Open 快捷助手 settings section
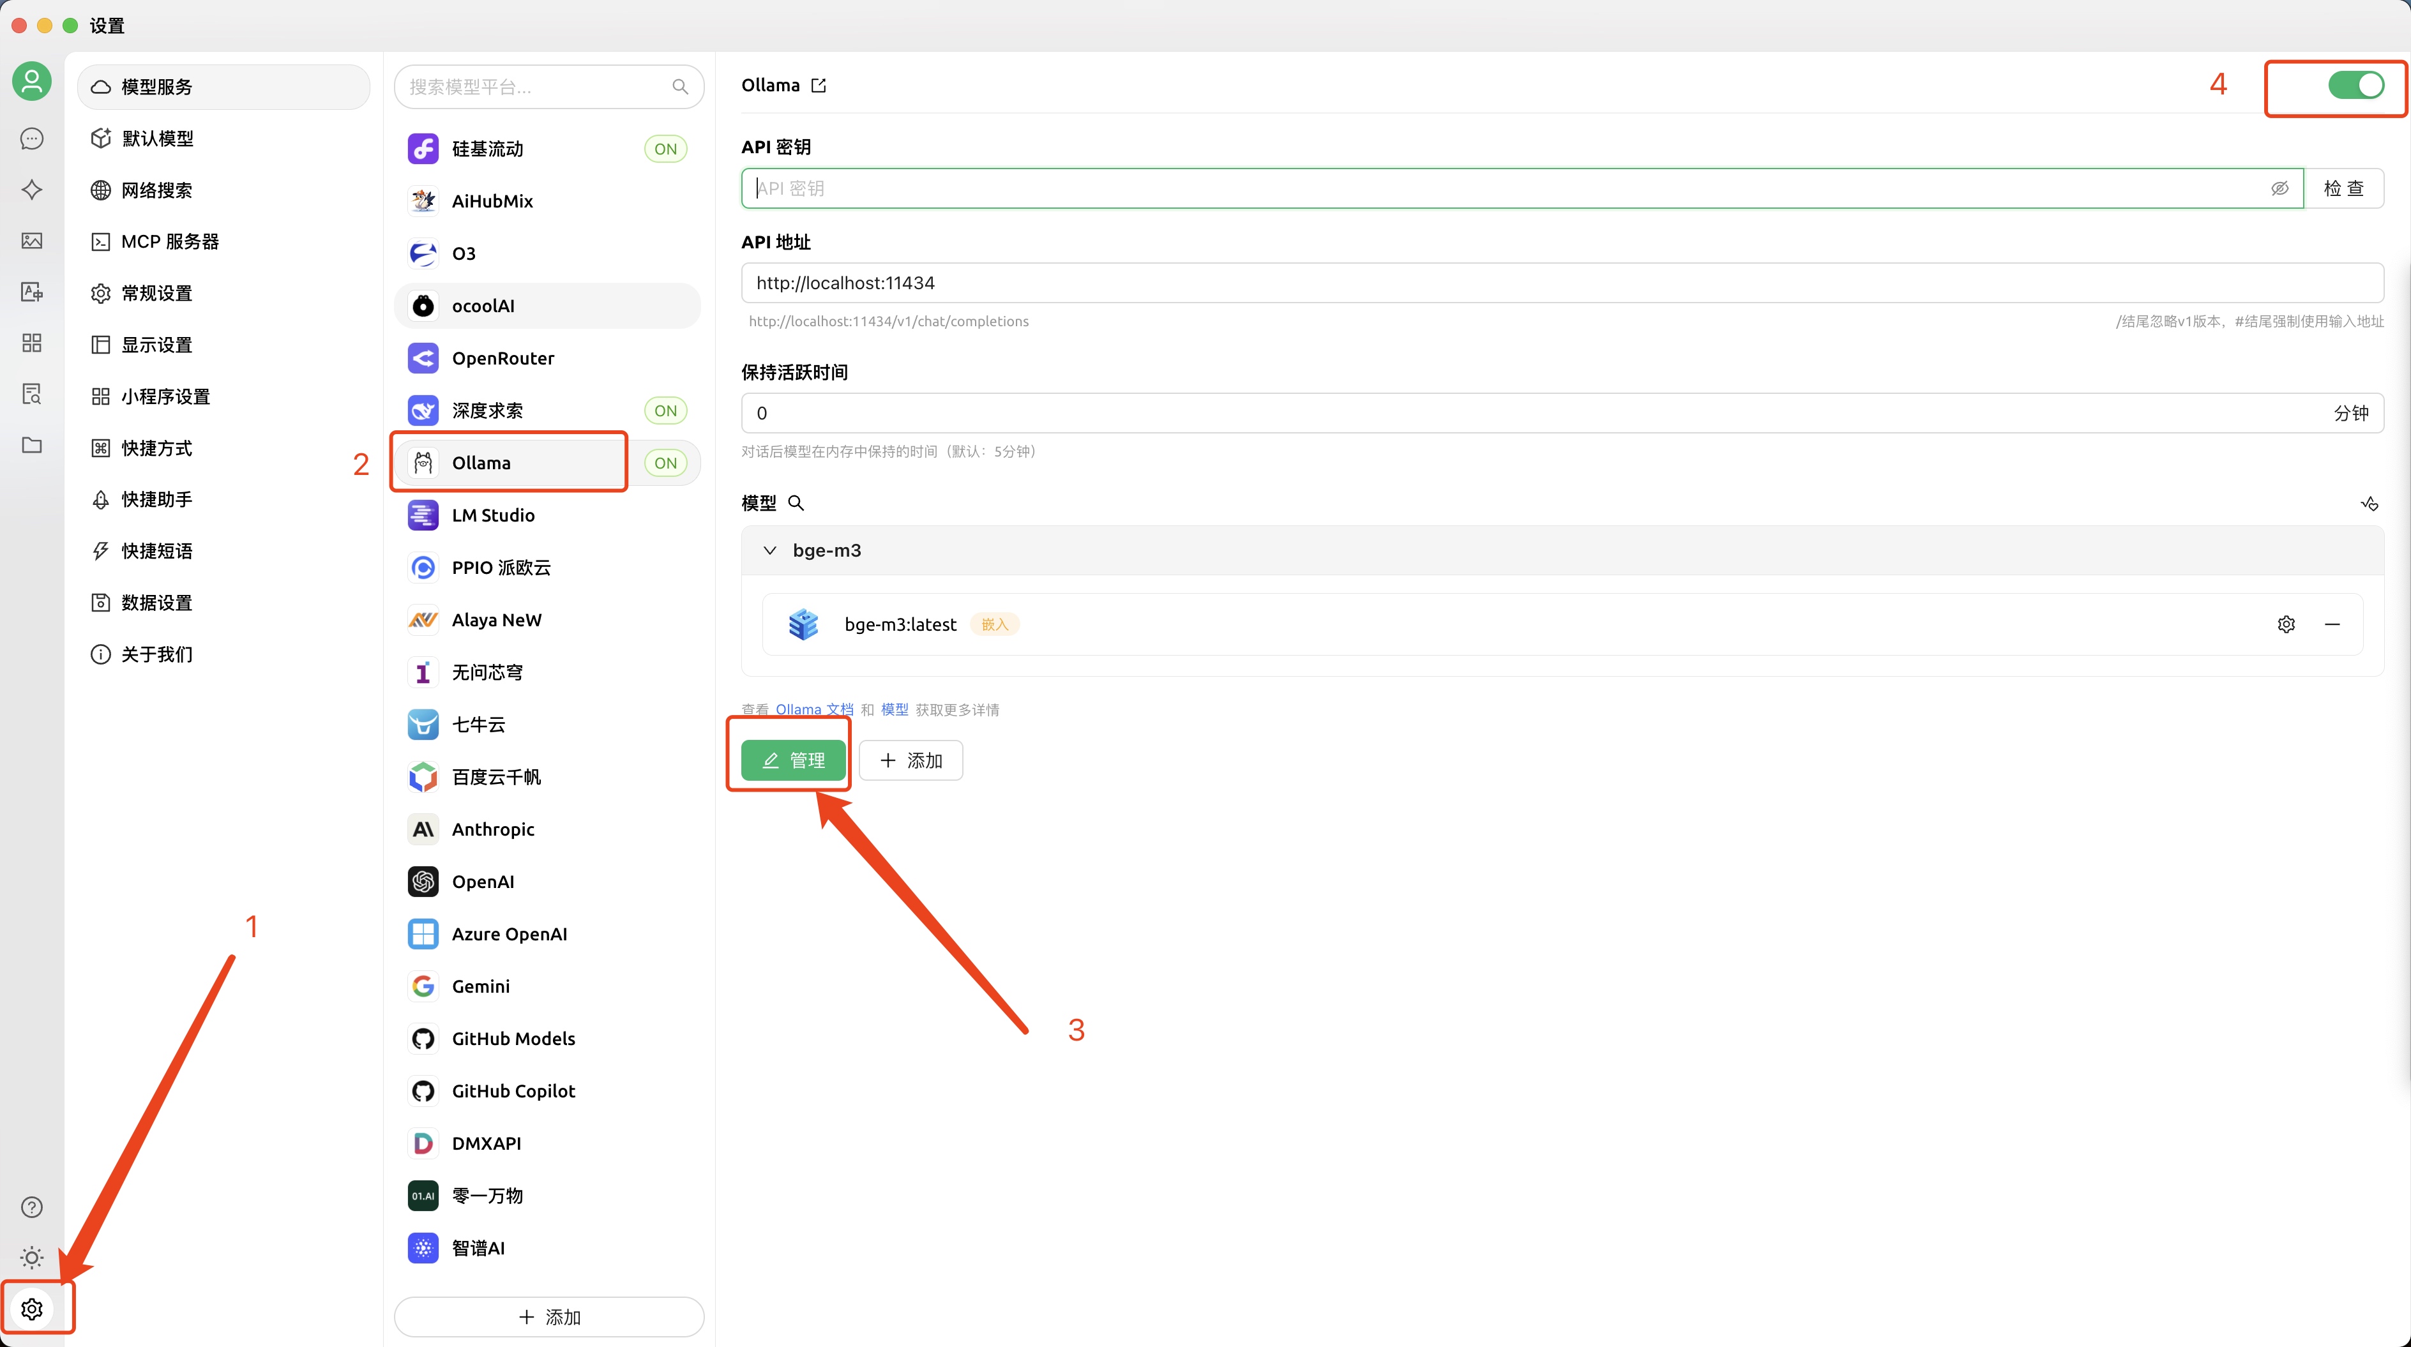This screenshot has height=1347, width=2411. coord(223,500)
